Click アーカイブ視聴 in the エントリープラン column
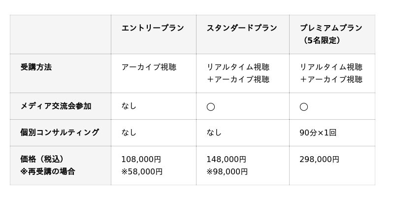The height and width of the screenshot is (200, 394). 149,67
